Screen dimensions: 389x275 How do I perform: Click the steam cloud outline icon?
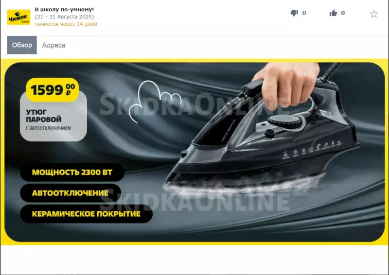point(155,102)
